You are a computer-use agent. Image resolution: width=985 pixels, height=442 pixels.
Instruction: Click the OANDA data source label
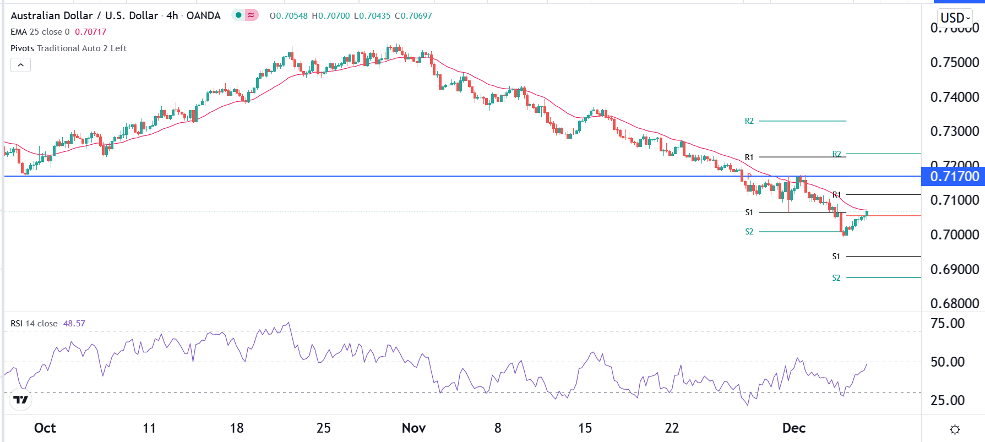click(x=204, y=15)
